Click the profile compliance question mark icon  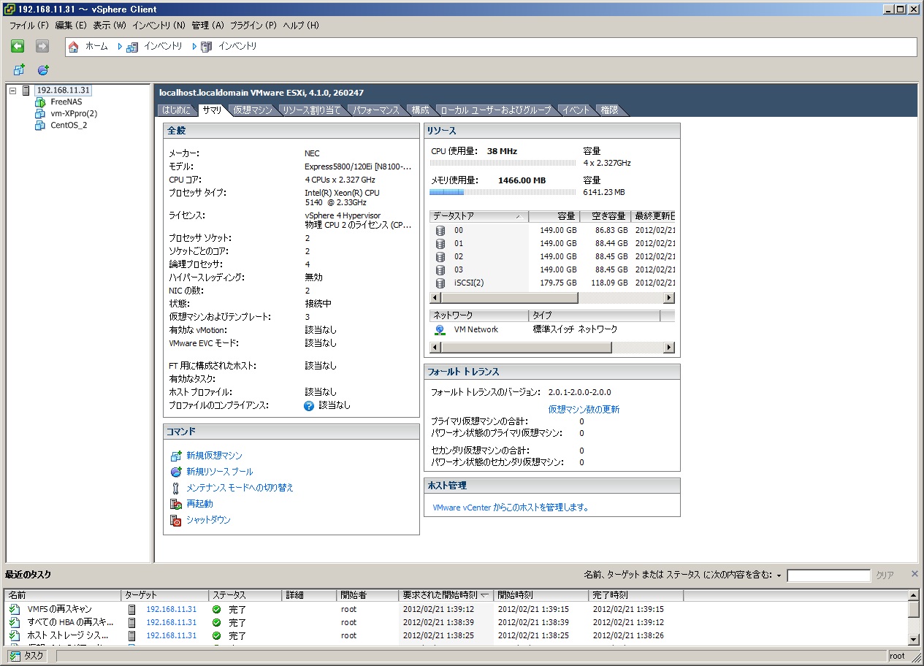(309, 405)
